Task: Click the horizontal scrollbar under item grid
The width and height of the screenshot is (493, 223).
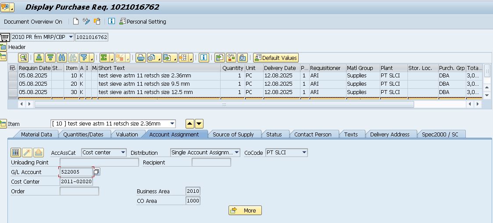Action: point(224,104)
